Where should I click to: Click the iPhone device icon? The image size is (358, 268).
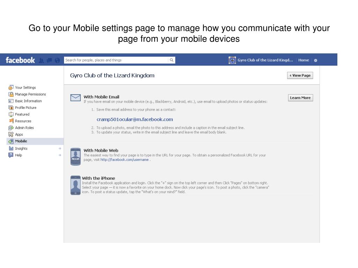click(x=76, y=185)
